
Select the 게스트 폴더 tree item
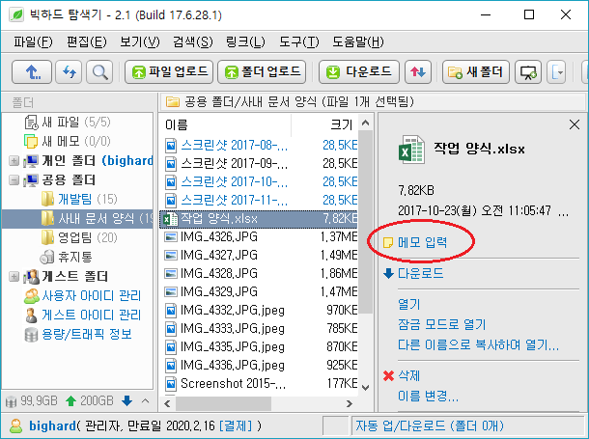pos(66,277)
